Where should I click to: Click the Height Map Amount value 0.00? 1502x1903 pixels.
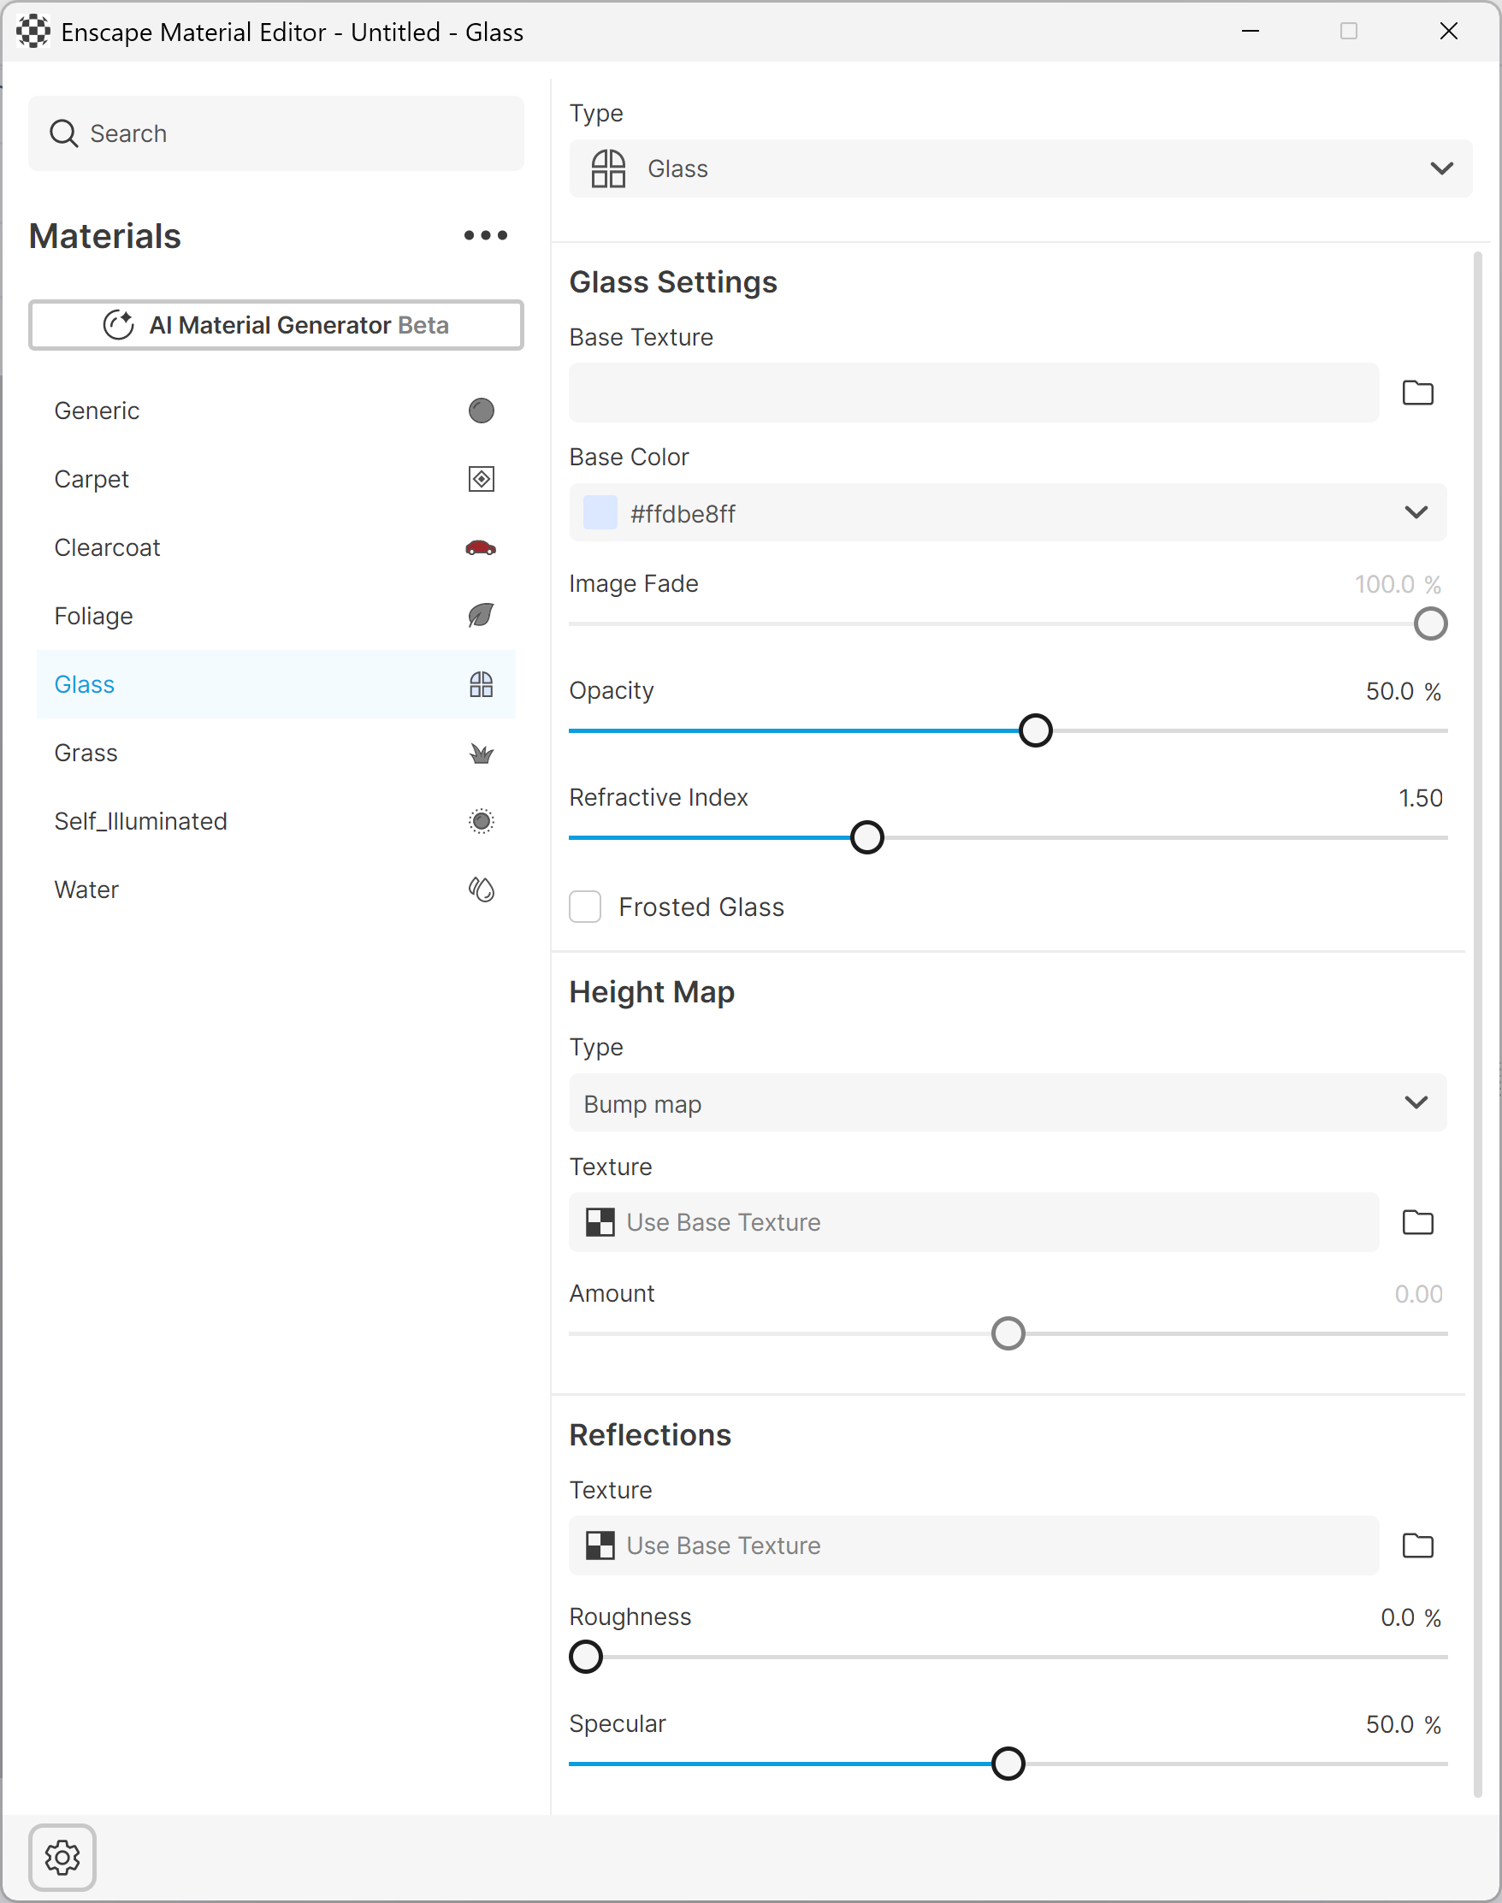point(1418,1294)
